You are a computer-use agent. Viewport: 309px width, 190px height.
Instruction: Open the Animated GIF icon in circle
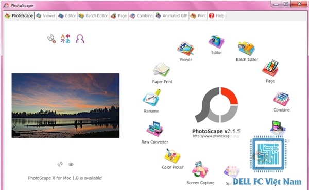(278, 128)
